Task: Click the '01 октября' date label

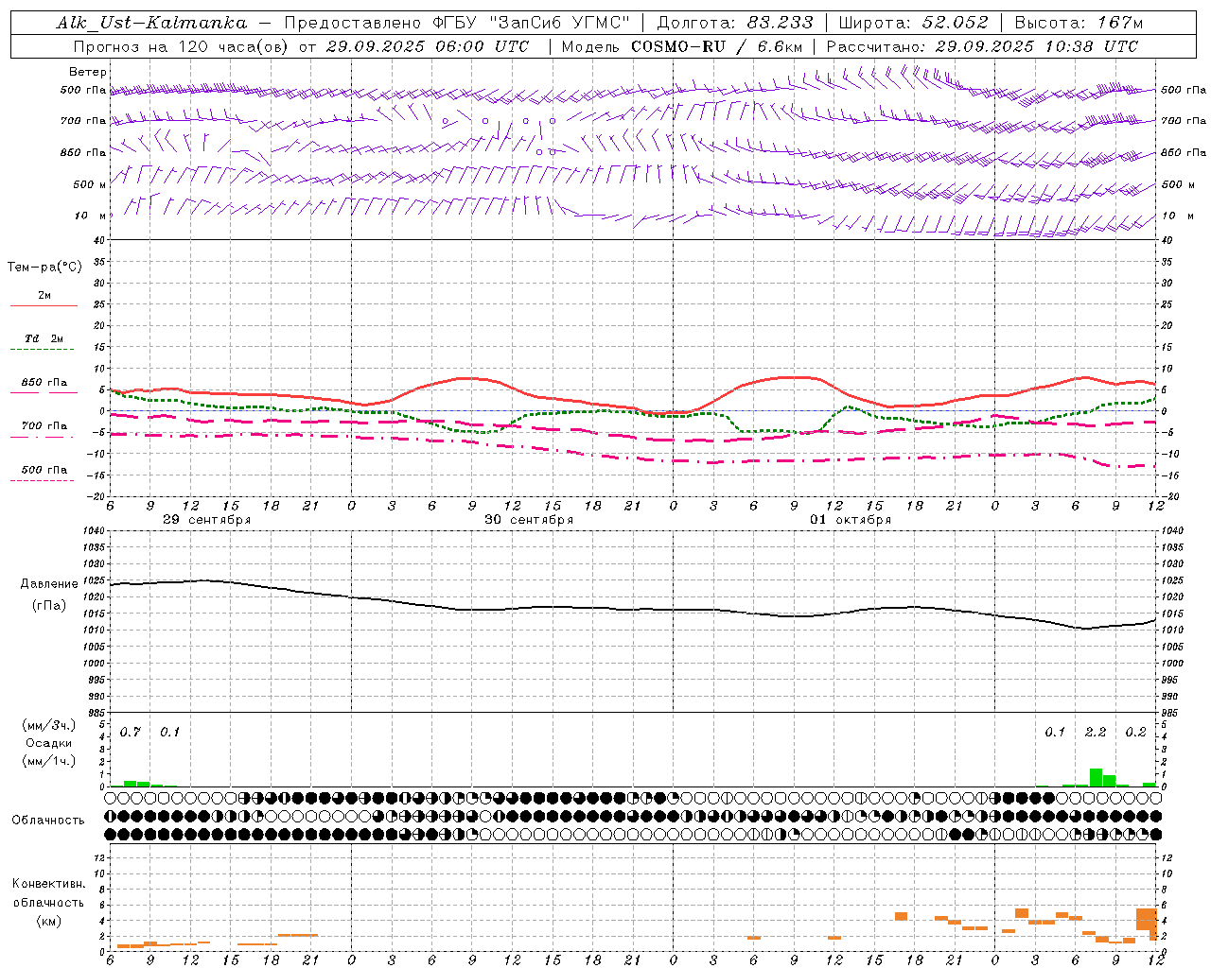Action: [851, 520]
